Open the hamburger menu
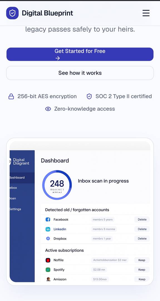The height and width of the screenshot is (301, 160). 146,13
